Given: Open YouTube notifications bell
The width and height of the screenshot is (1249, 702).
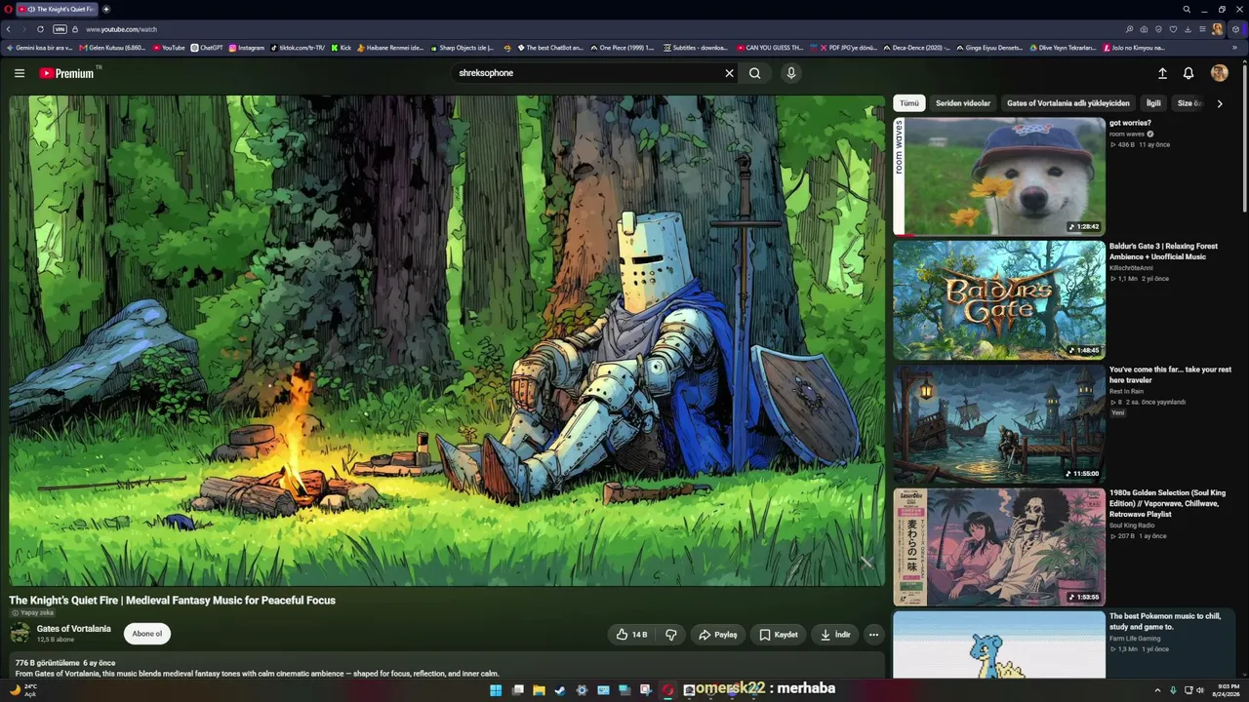Looking at the screenshot, I should [1189, 73].
